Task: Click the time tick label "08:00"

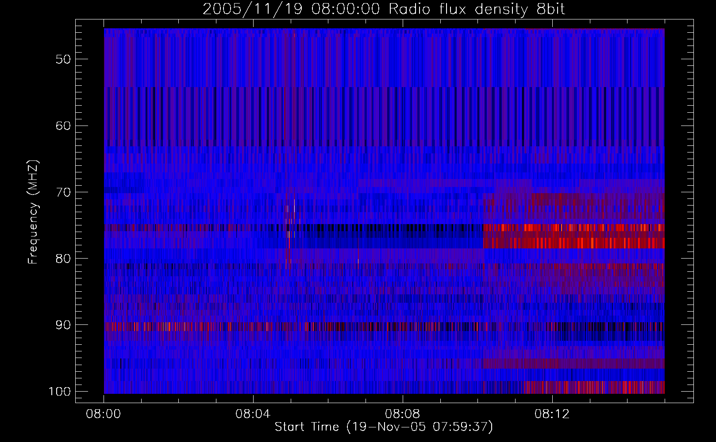Action: pos(104,414)
